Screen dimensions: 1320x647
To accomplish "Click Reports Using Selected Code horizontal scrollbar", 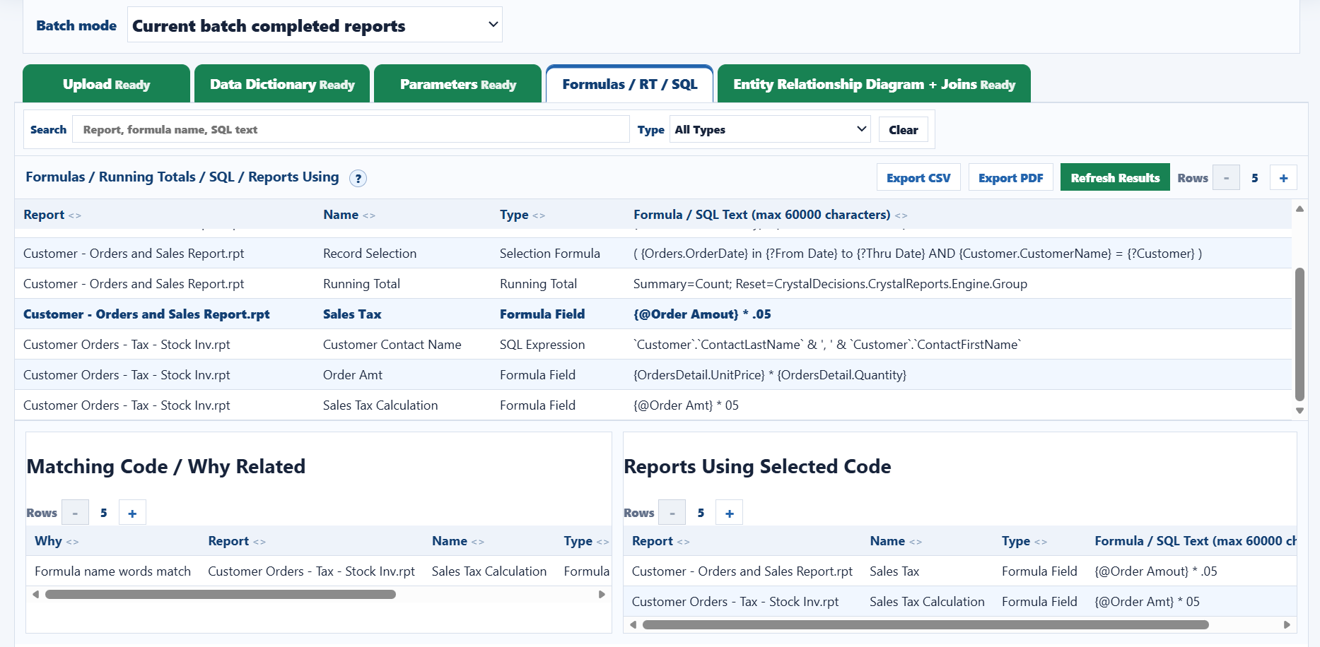I will 925,624.
